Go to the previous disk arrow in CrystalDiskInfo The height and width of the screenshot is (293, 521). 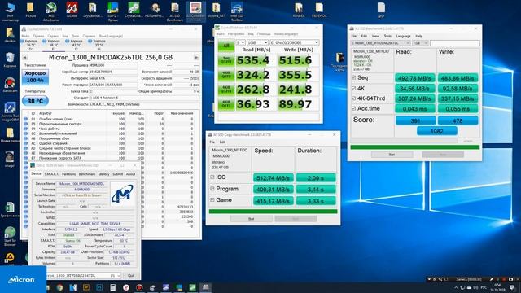pyautogui.click(x=24, y=58)
